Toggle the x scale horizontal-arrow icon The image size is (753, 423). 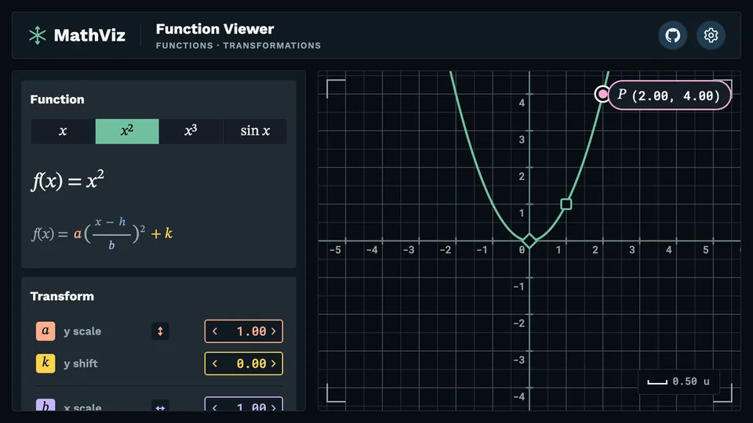tap(160, 407)
